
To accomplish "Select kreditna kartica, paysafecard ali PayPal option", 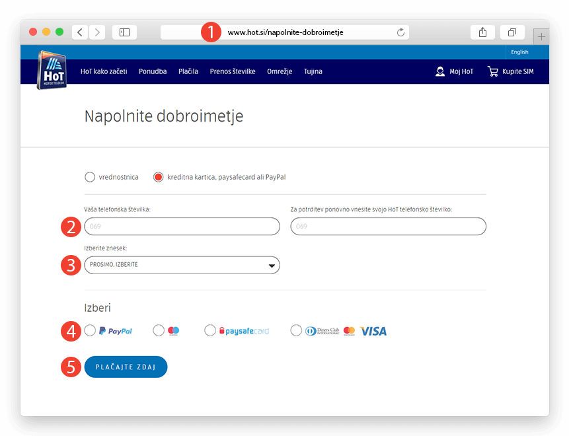I will click(158, 177).
